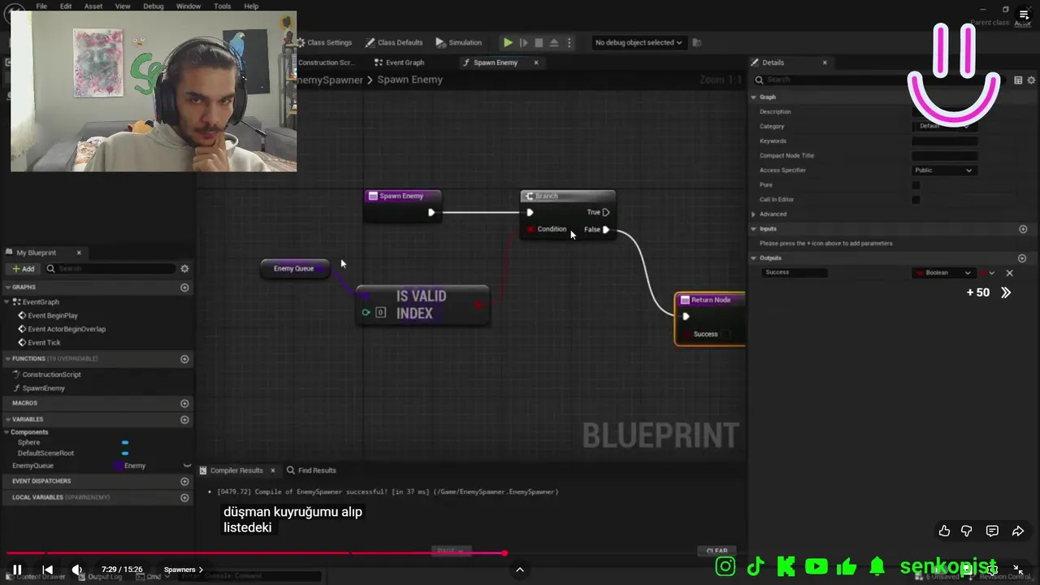Mute the video with the volume icon

pos(77,570)
